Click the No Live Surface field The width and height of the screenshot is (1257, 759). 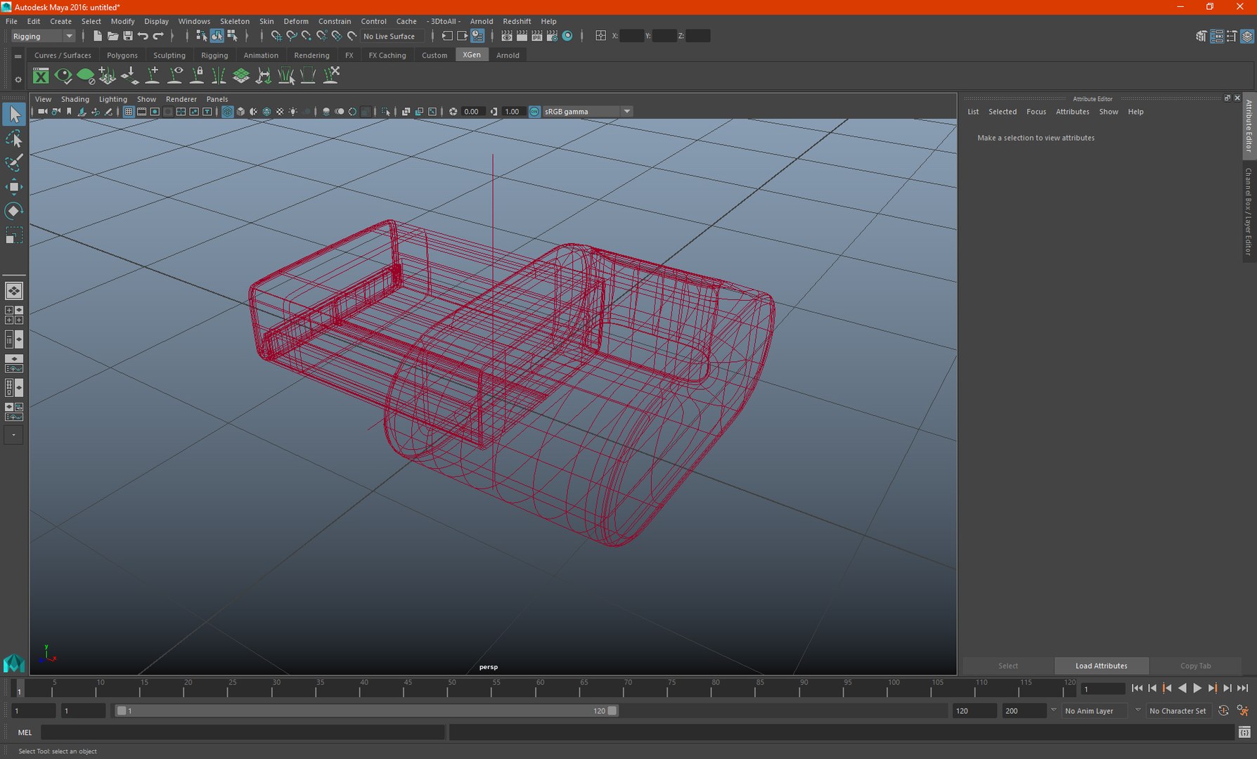pyautogui.click(x=389, y=36)
